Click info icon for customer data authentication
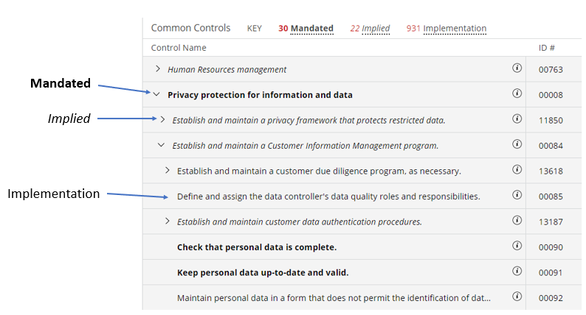Viewport: 586px width, 315px height. pos(517,221)
